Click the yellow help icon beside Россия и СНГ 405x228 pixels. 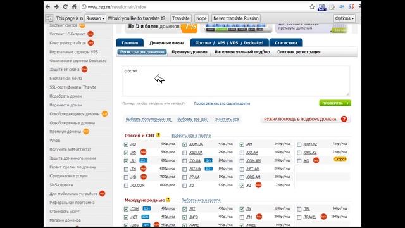[158, 135]
